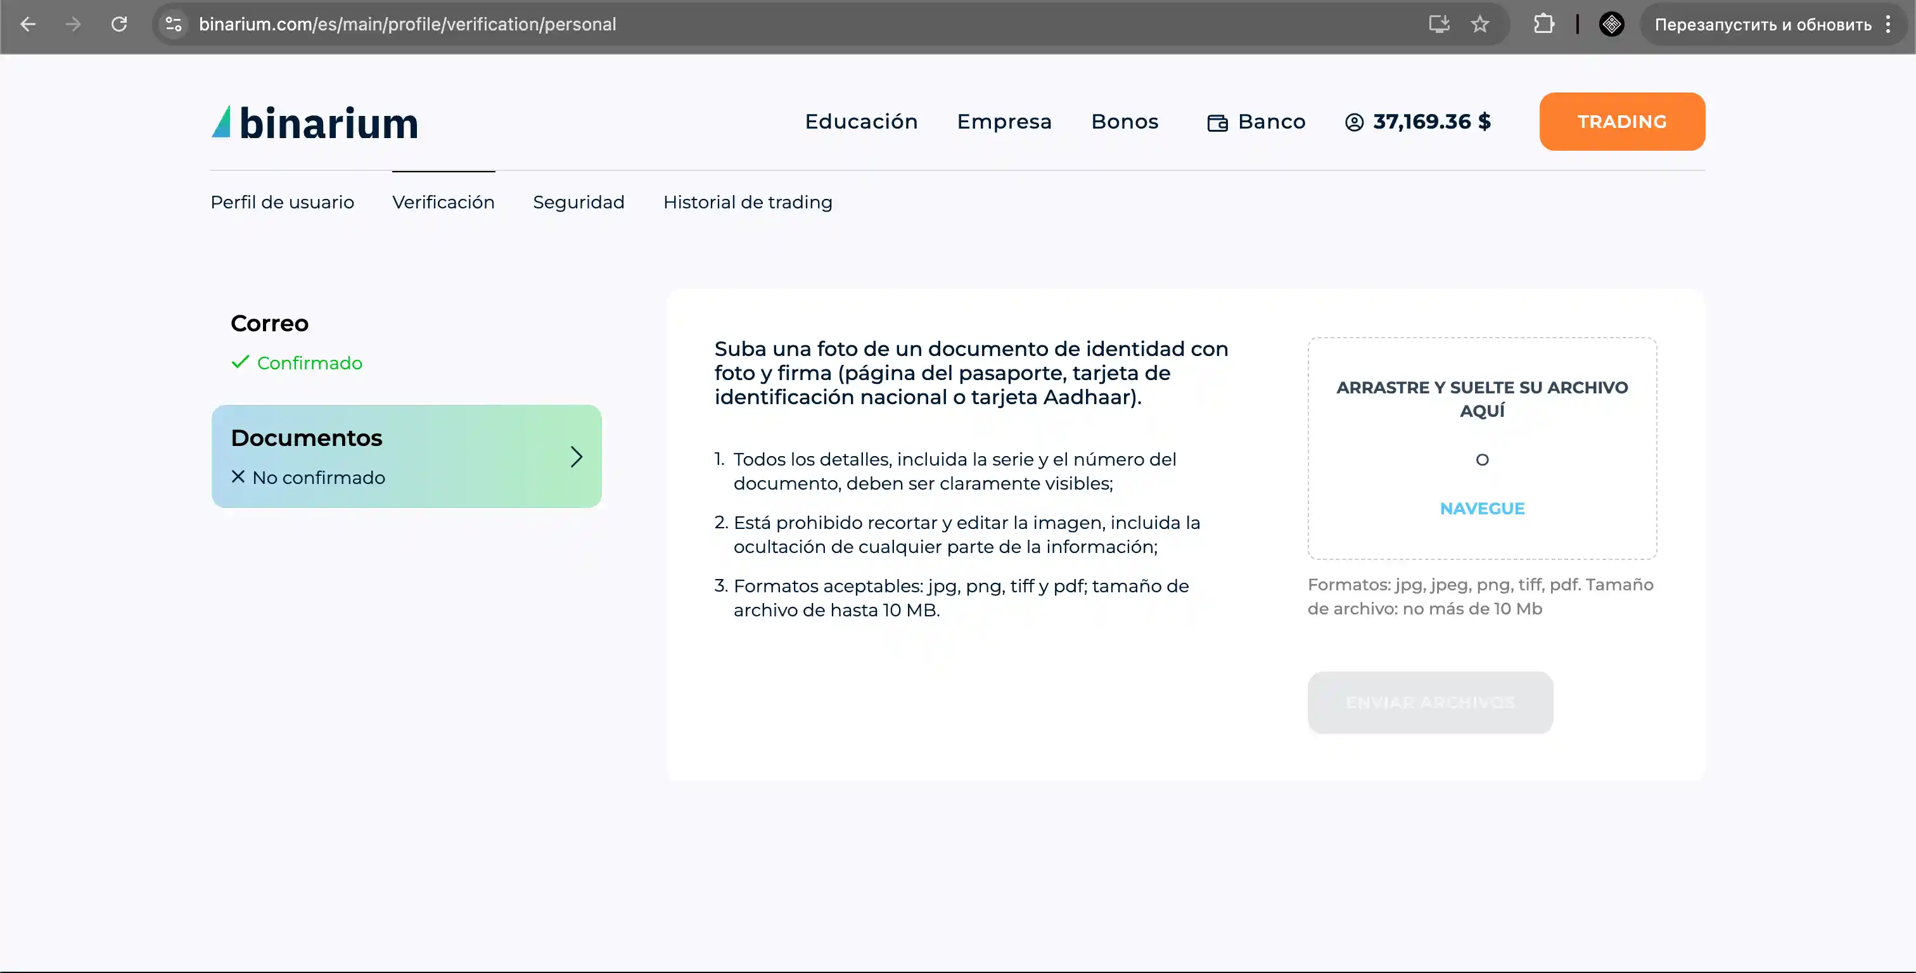Screen dimensions: 1916x973
Task: Click the No confirmado status text
Action: click(x=318, y=478)
